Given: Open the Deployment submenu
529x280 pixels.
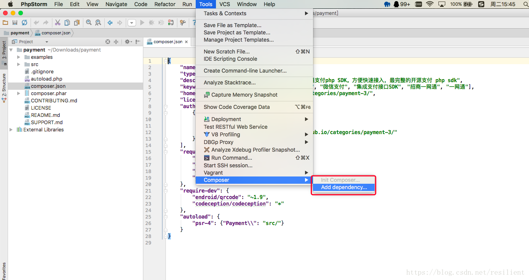Looking at the screenshot, I should click(254, 119).
